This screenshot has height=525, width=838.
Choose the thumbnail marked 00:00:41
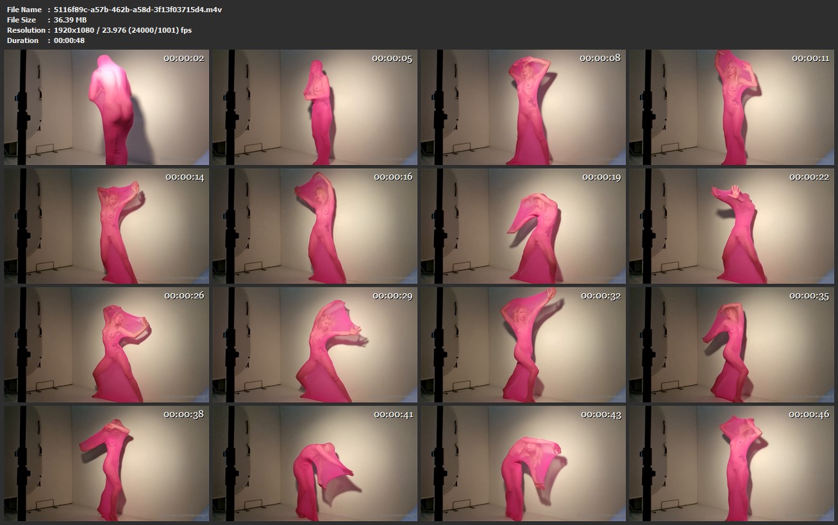(315, 463)
